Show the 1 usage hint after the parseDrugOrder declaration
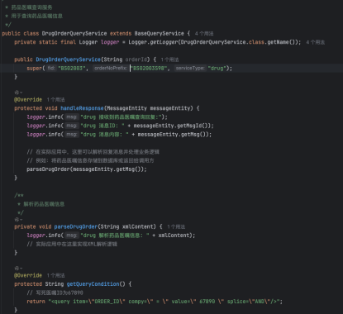This screenshot has width=343, height=314. (x=176, y=227)
